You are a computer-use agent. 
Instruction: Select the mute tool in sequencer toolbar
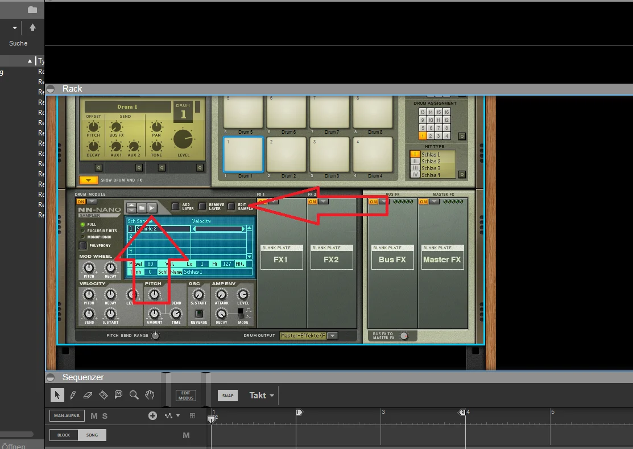[x=118, y=394]
